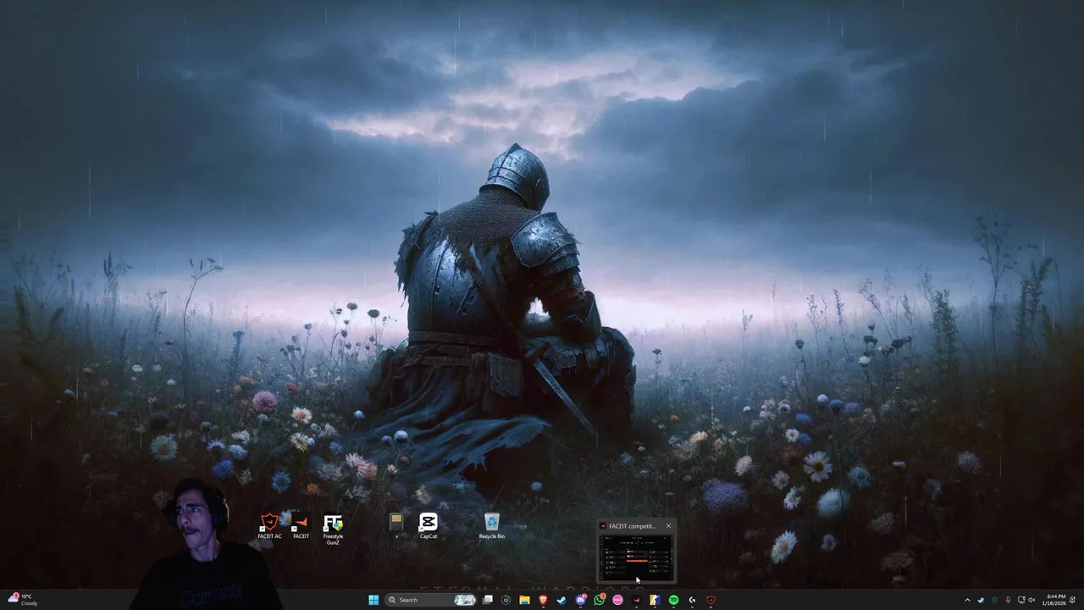1084x610 pixels.
Task: Open Steam from the taskbar
Action: (561, 600)
